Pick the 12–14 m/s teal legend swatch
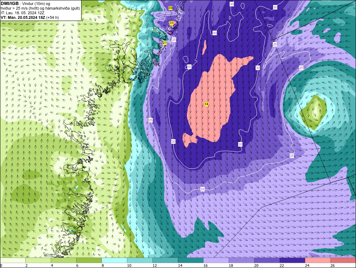Image resolution: width=356 pixels, height=268 pixels. coord(165,260)
